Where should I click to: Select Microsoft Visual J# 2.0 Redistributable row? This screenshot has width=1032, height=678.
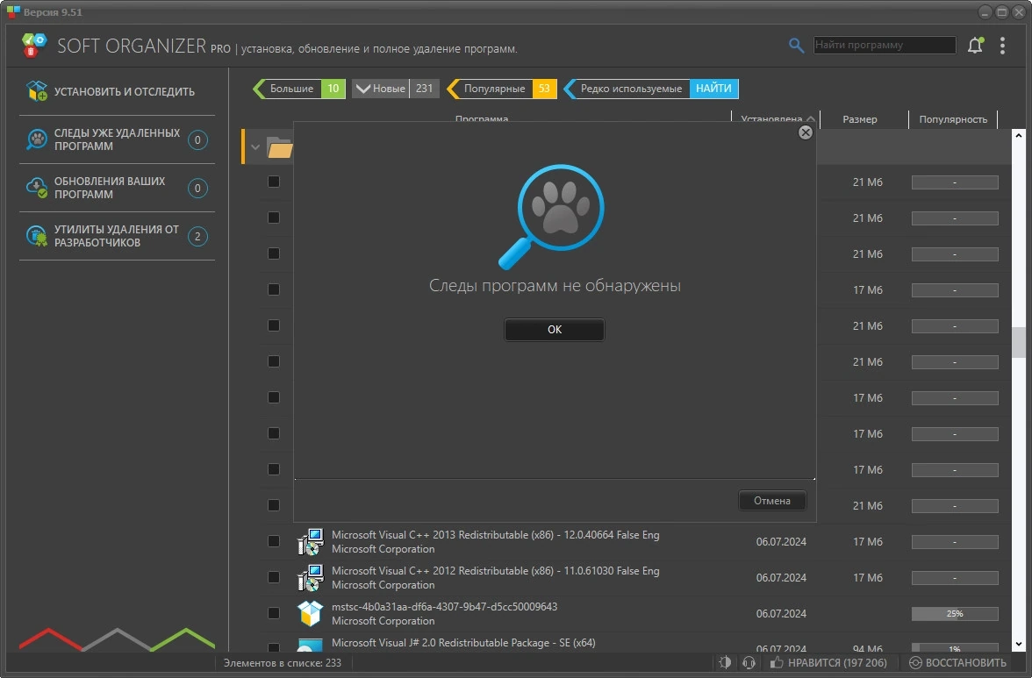[x=463, y=643]
